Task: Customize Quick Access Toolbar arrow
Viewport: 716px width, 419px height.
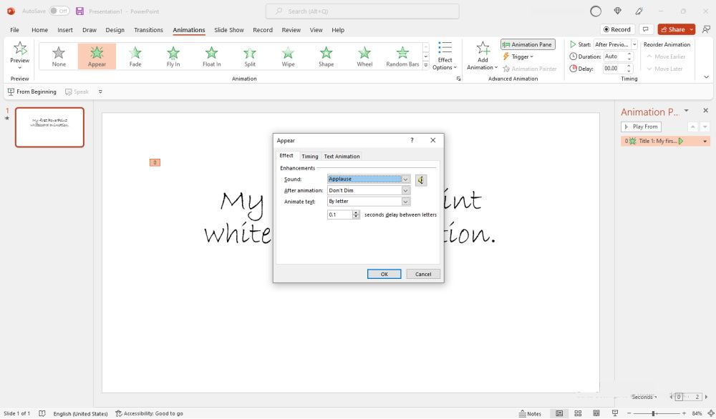Action: (100, 92)
